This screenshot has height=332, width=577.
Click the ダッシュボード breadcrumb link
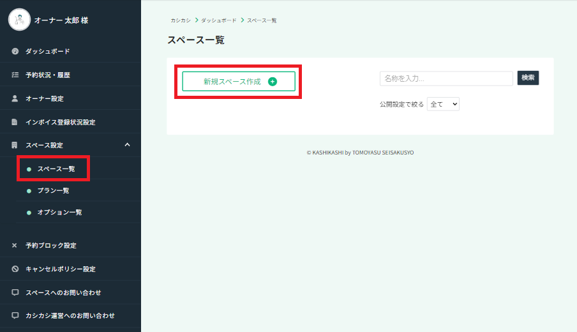(218, 20)
